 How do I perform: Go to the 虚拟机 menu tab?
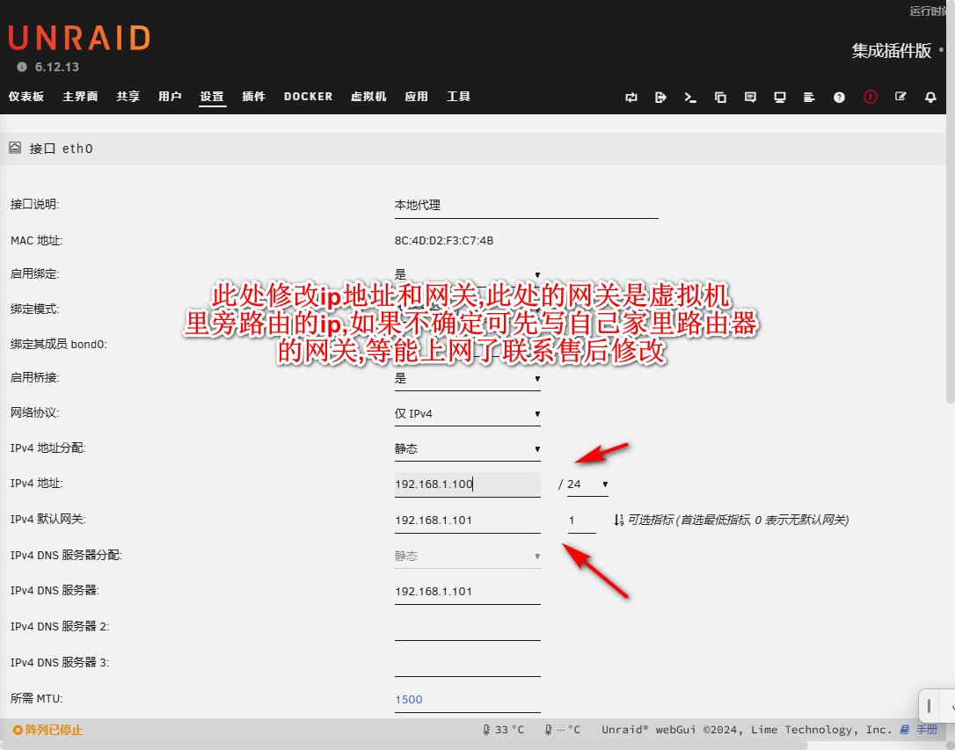[x=368, y=97]
